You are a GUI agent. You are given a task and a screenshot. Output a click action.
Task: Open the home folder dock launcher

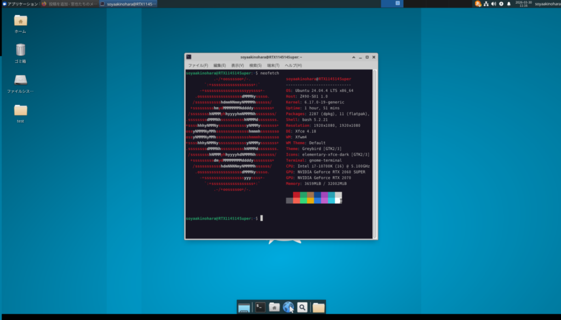pyautogui.click(x=274, y=307)
